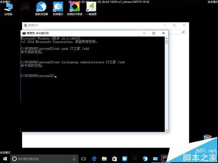Launch Microsoft Edge from the taskbar
Screen dimensions: 218x163
point(94,159)
